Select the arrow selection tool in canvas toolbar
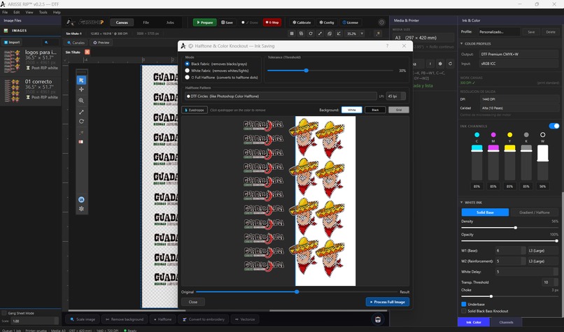The height and width of the screenshot is (332, 564). coord(81,80)
